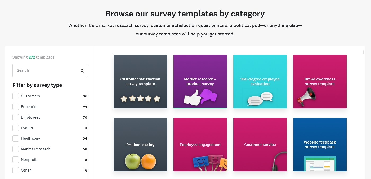Enable the Education survey type filter
Viewport: 371px width, 179px height.
coord(15,106)
